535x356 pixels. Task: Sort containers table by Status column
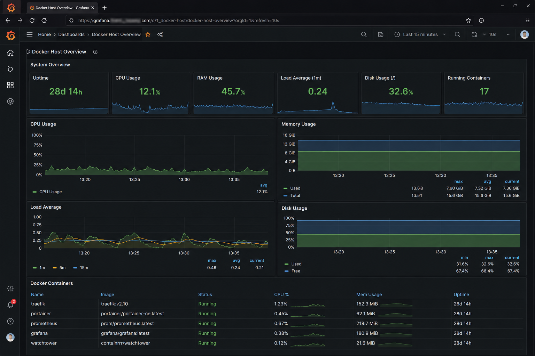click(x=205, y=294)
